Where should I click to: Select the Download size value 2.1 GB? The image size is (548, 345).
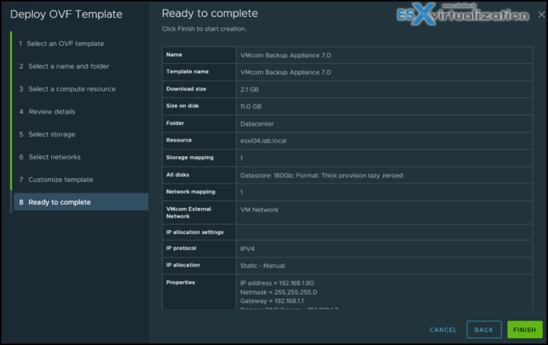click(x=249, y=89)
